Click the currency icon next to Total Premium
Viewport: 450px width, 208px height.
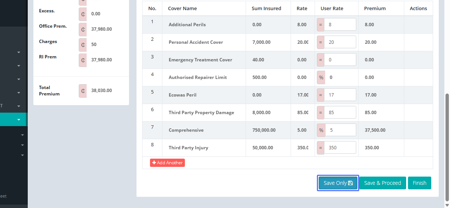pos(82,91)
